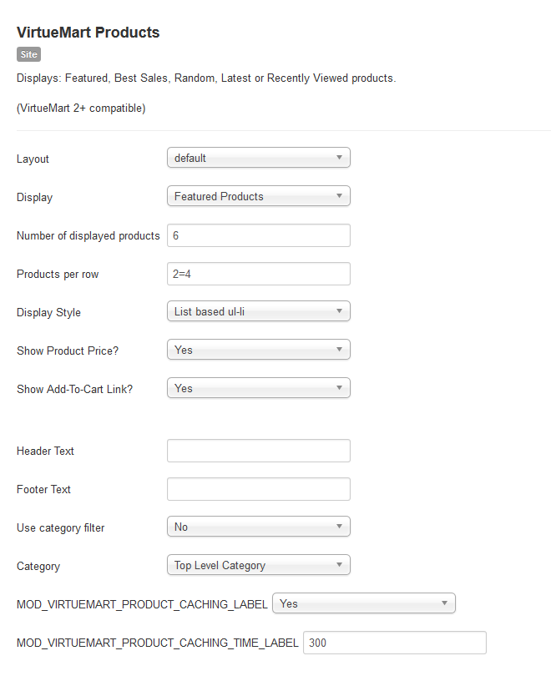Click the Layout field label
This screenshot has width=551, height=676.
pos(33,159)
